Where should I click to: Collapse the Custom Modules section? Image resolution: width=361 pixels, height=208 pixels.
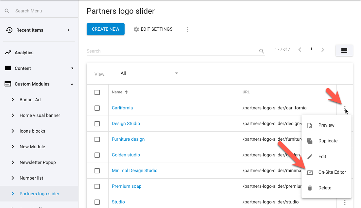[72, 84]
